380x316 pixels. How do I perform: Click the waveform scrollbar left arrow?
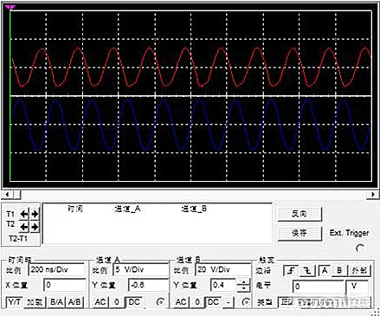pos(7,194)
